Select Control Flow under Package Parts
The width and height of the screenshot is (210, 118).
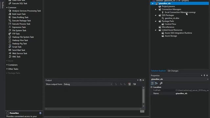170,24
